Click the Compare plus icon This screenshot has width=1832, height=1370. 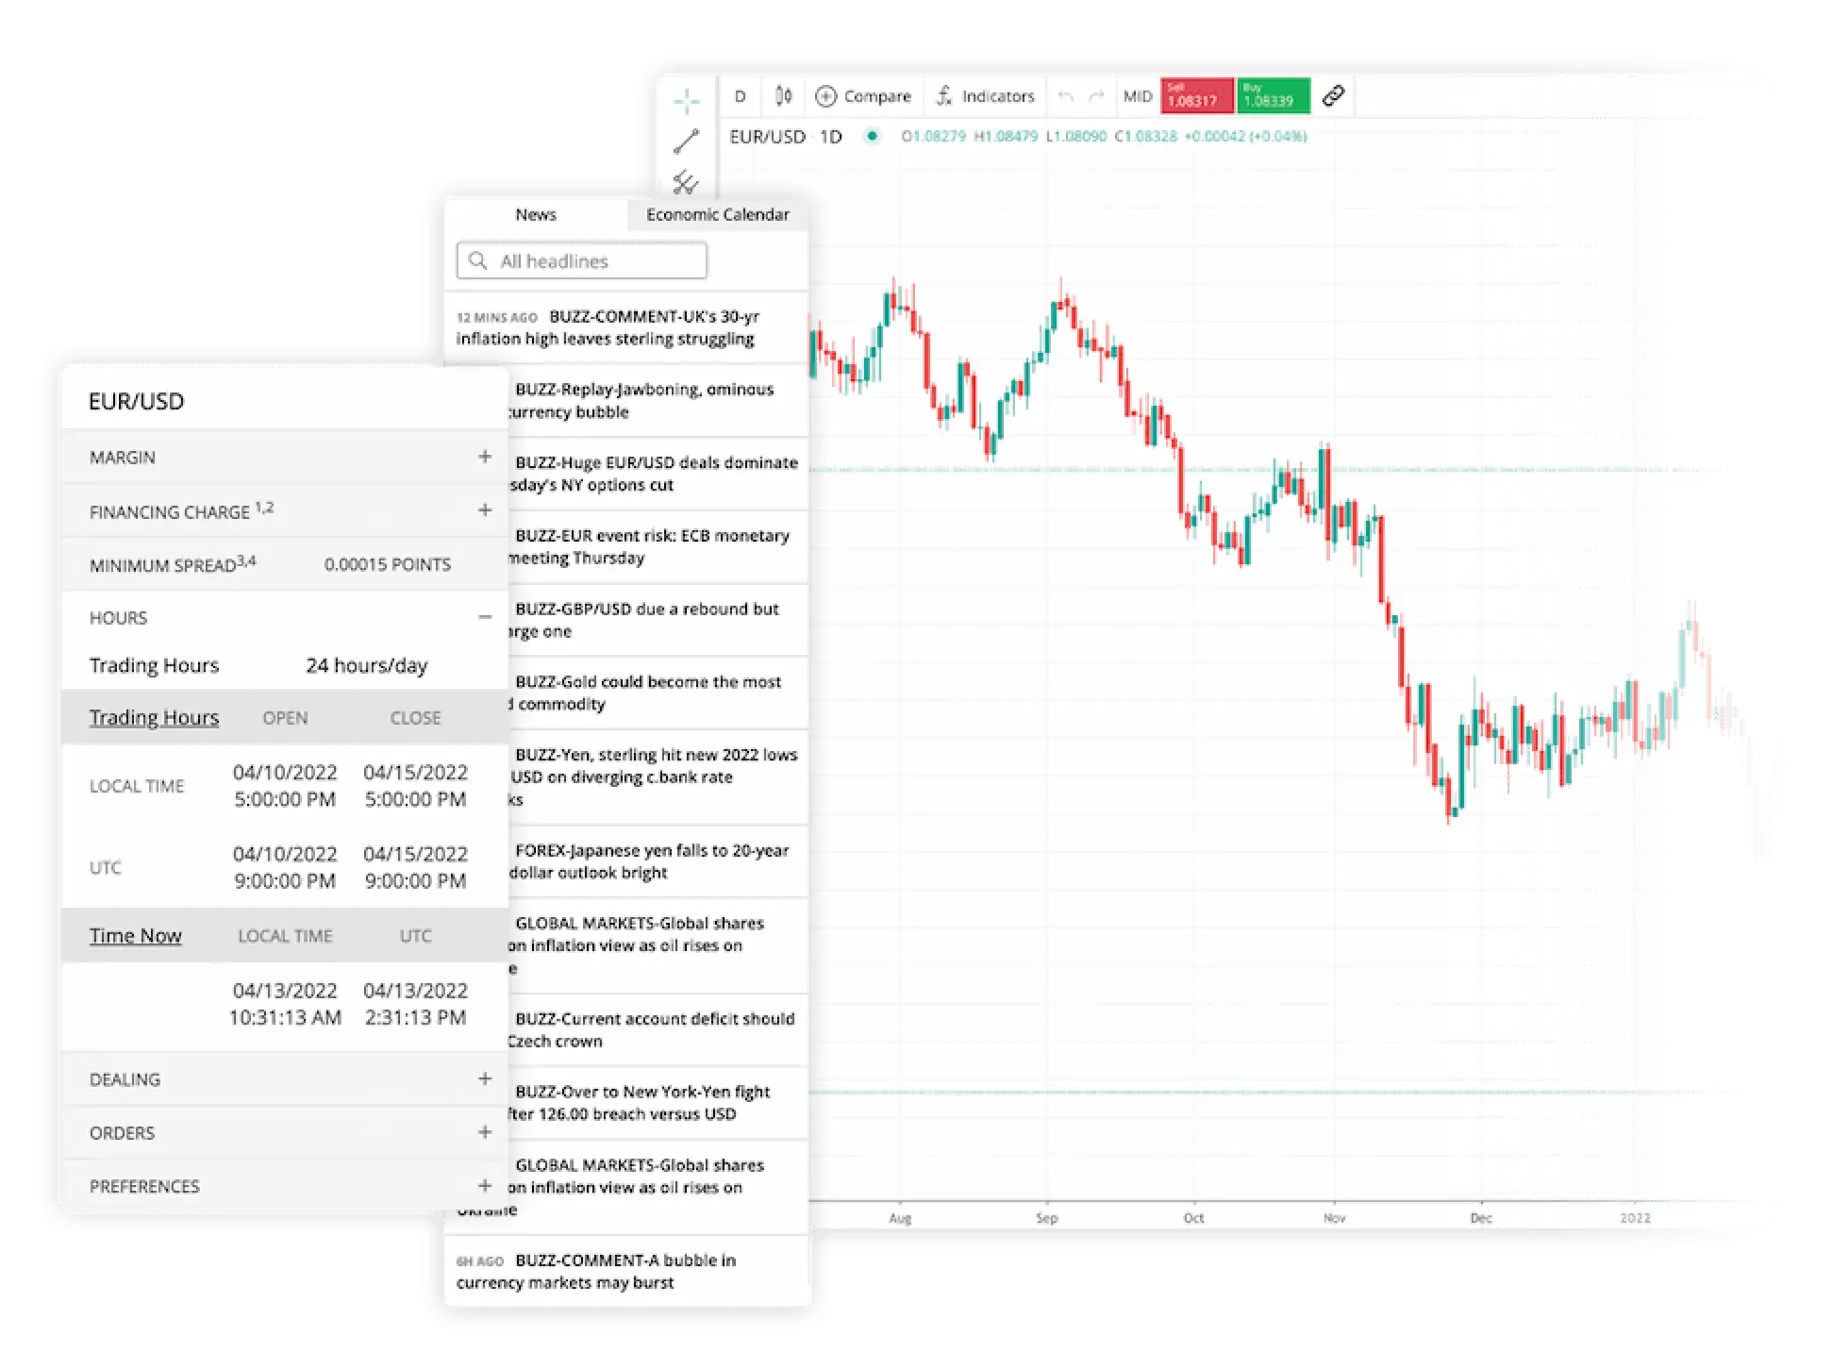[x=825, y=96]
